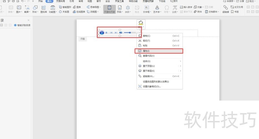The width and height of the screenshot is (259, 139).
Task: Switch to the 审阅 (Review) tab
Action: pyautogui.click(x=81, y=1)
